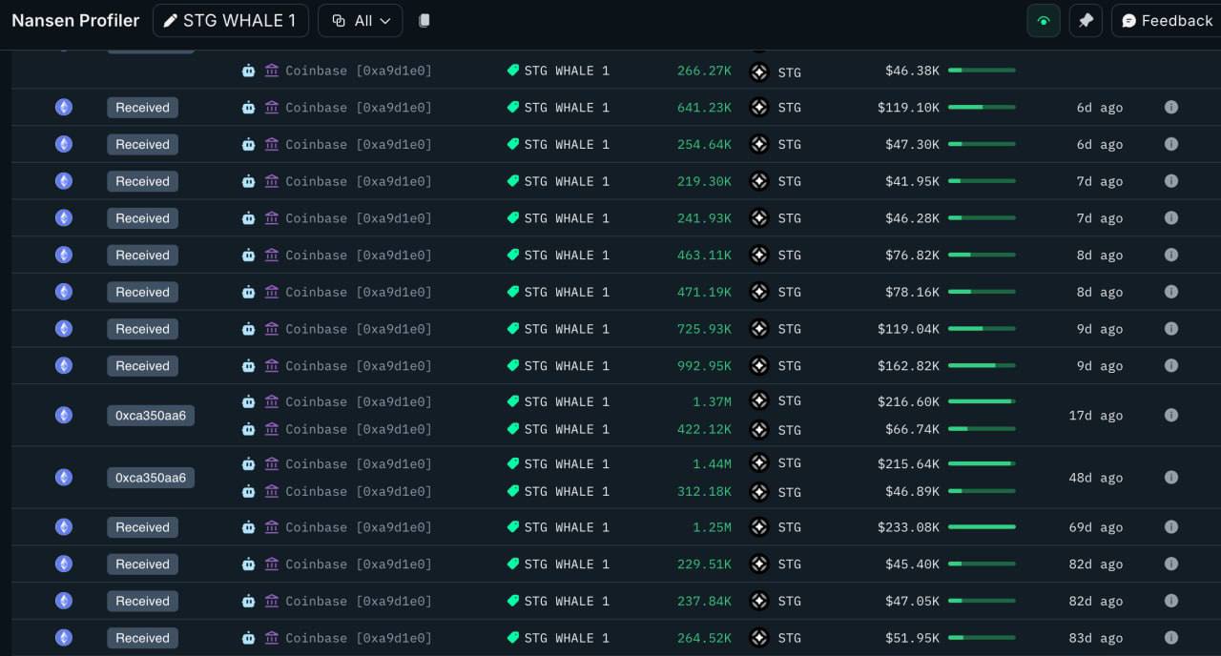
Task: Click the value bar for the $233.08K transfer
Action: (982, 526)
